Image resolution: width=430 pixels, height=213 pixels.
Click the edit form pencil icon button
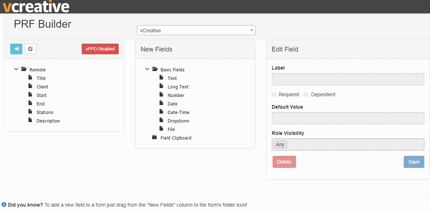point(31,49)
